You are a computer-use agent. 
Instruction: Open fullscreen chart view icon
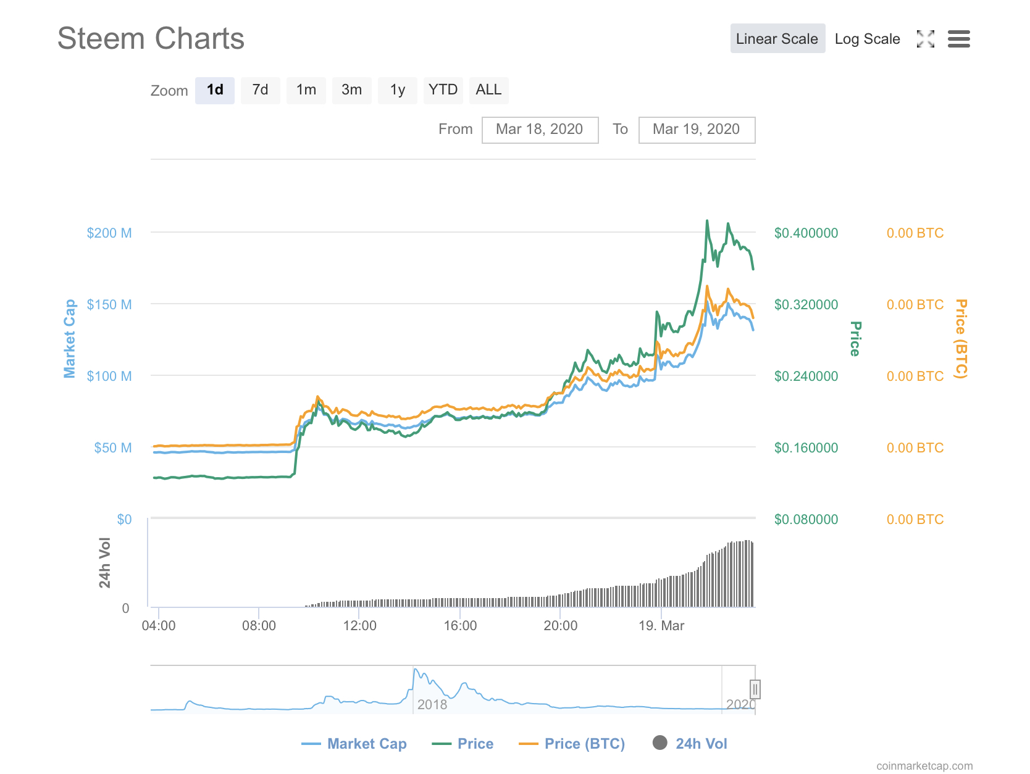click(x=925, y=39)
